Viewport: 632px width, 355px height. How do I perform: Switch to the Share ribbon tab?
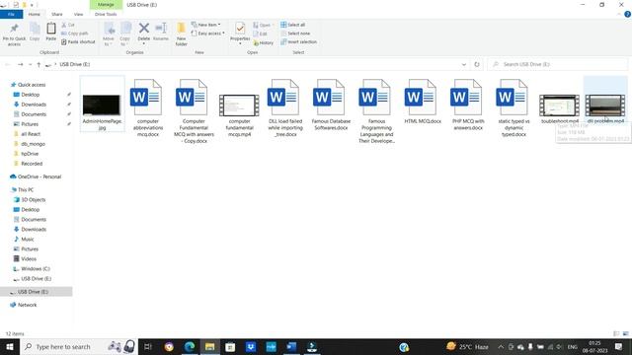click(57, 14)
